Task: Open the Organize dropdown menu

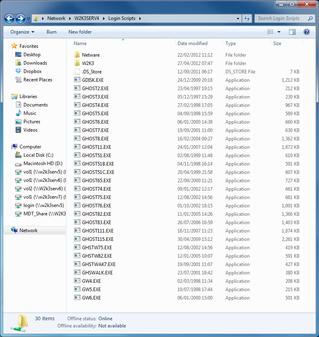Action: (22, 32)
